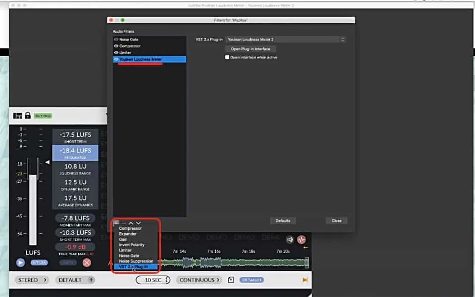Click the speaker icon above the histogram

[x=290, y=240]
